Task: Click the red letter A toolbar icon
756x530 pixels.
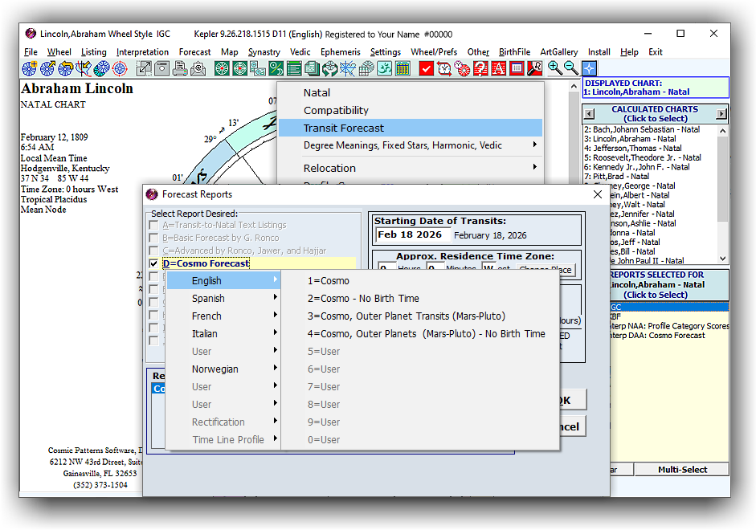Action: pos(499,68)
